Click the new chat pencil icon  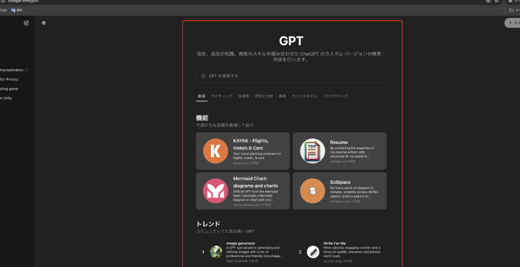click(x=27, y=23)
